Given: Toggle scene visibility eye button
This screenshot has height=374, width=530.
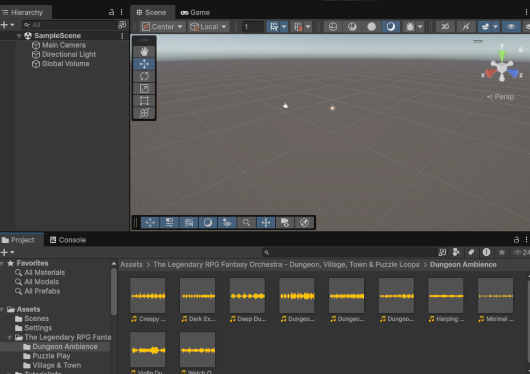Looking at the screenshot, I should point(511,27).
